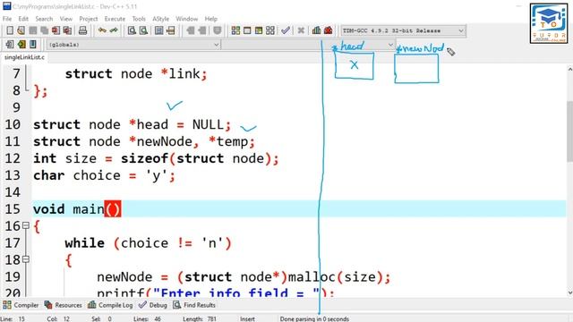Screen dimensions: 573x322
Task: Create a new file with New icon
Action: coord(10,30)
